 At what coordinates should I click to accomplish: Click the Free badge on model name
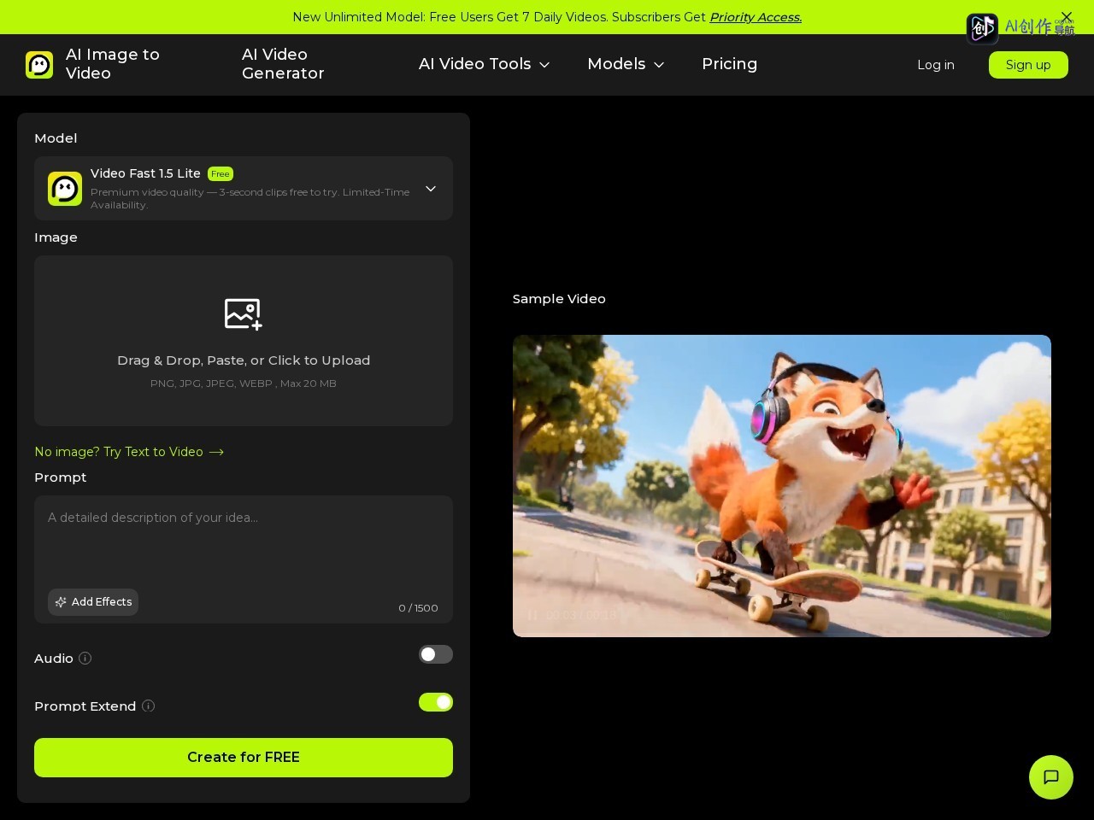click(x=221, y=174)
